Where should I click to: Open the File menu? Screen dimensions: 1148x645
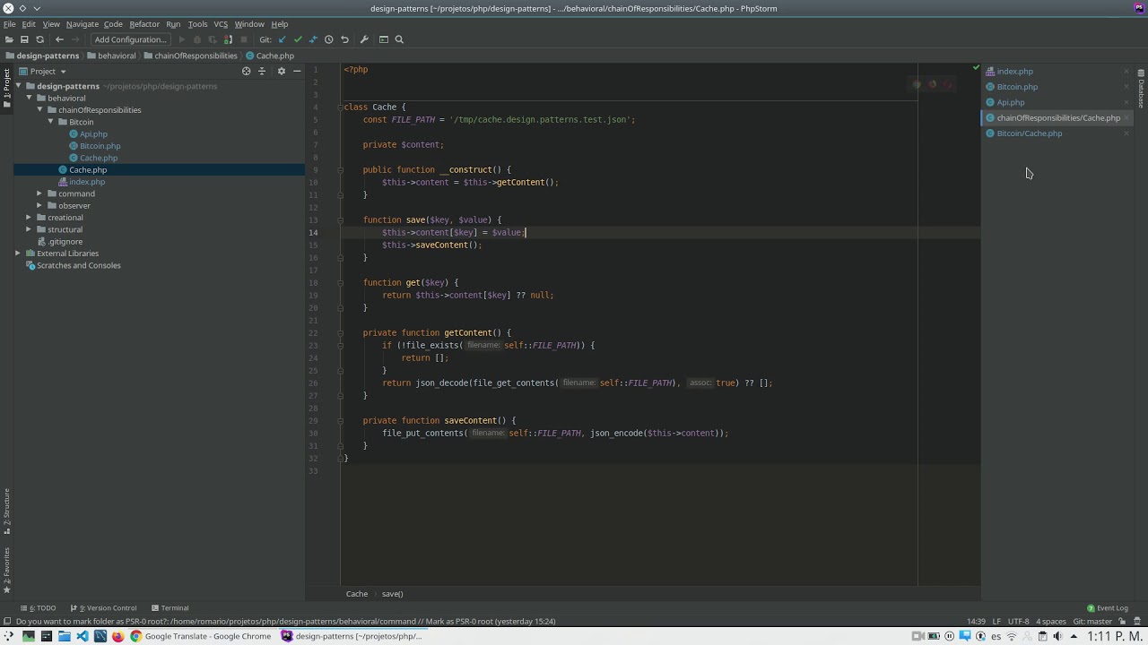click(x=9, y=24)
